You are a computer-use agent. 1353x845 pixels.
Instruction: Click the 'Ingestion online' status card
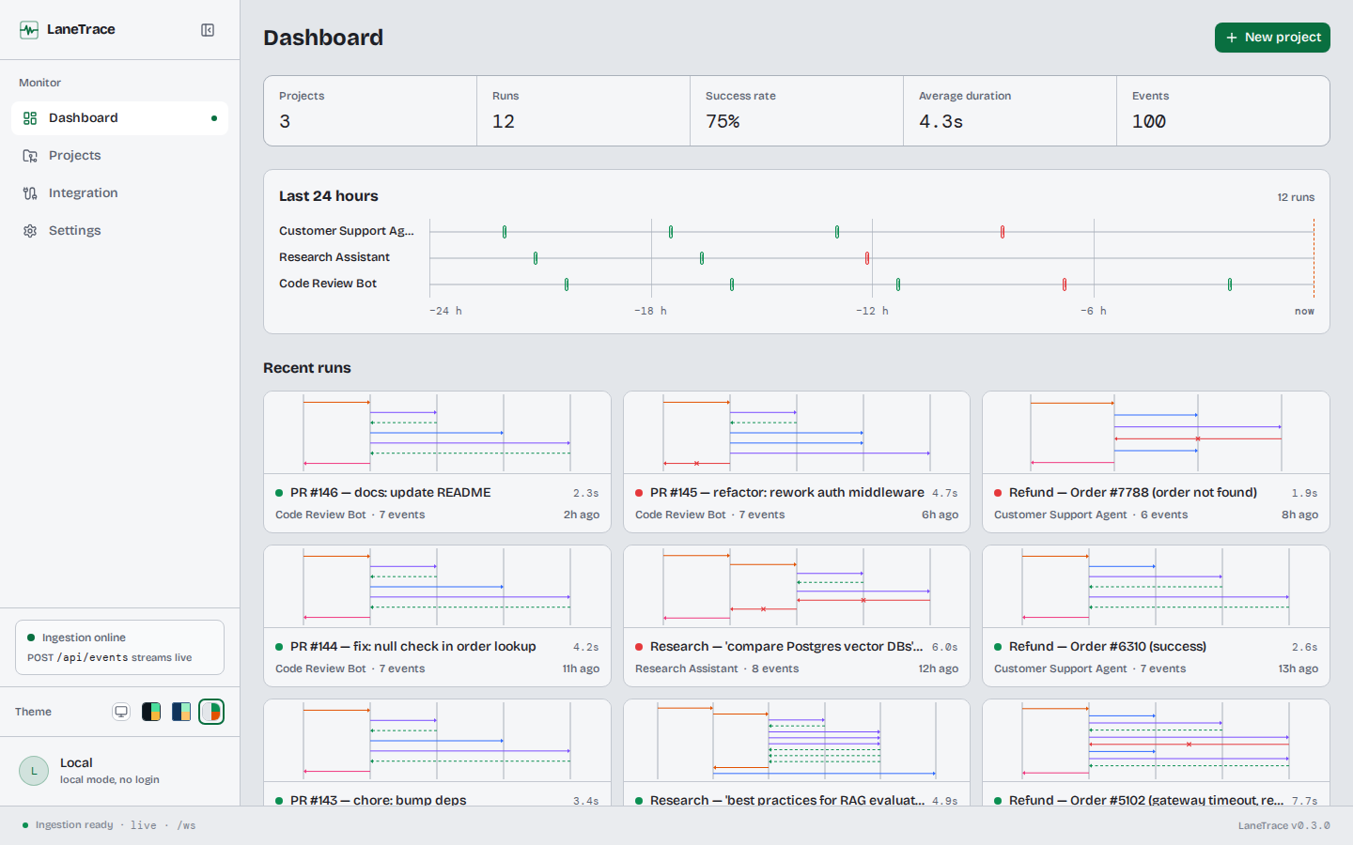pos(119,647)
